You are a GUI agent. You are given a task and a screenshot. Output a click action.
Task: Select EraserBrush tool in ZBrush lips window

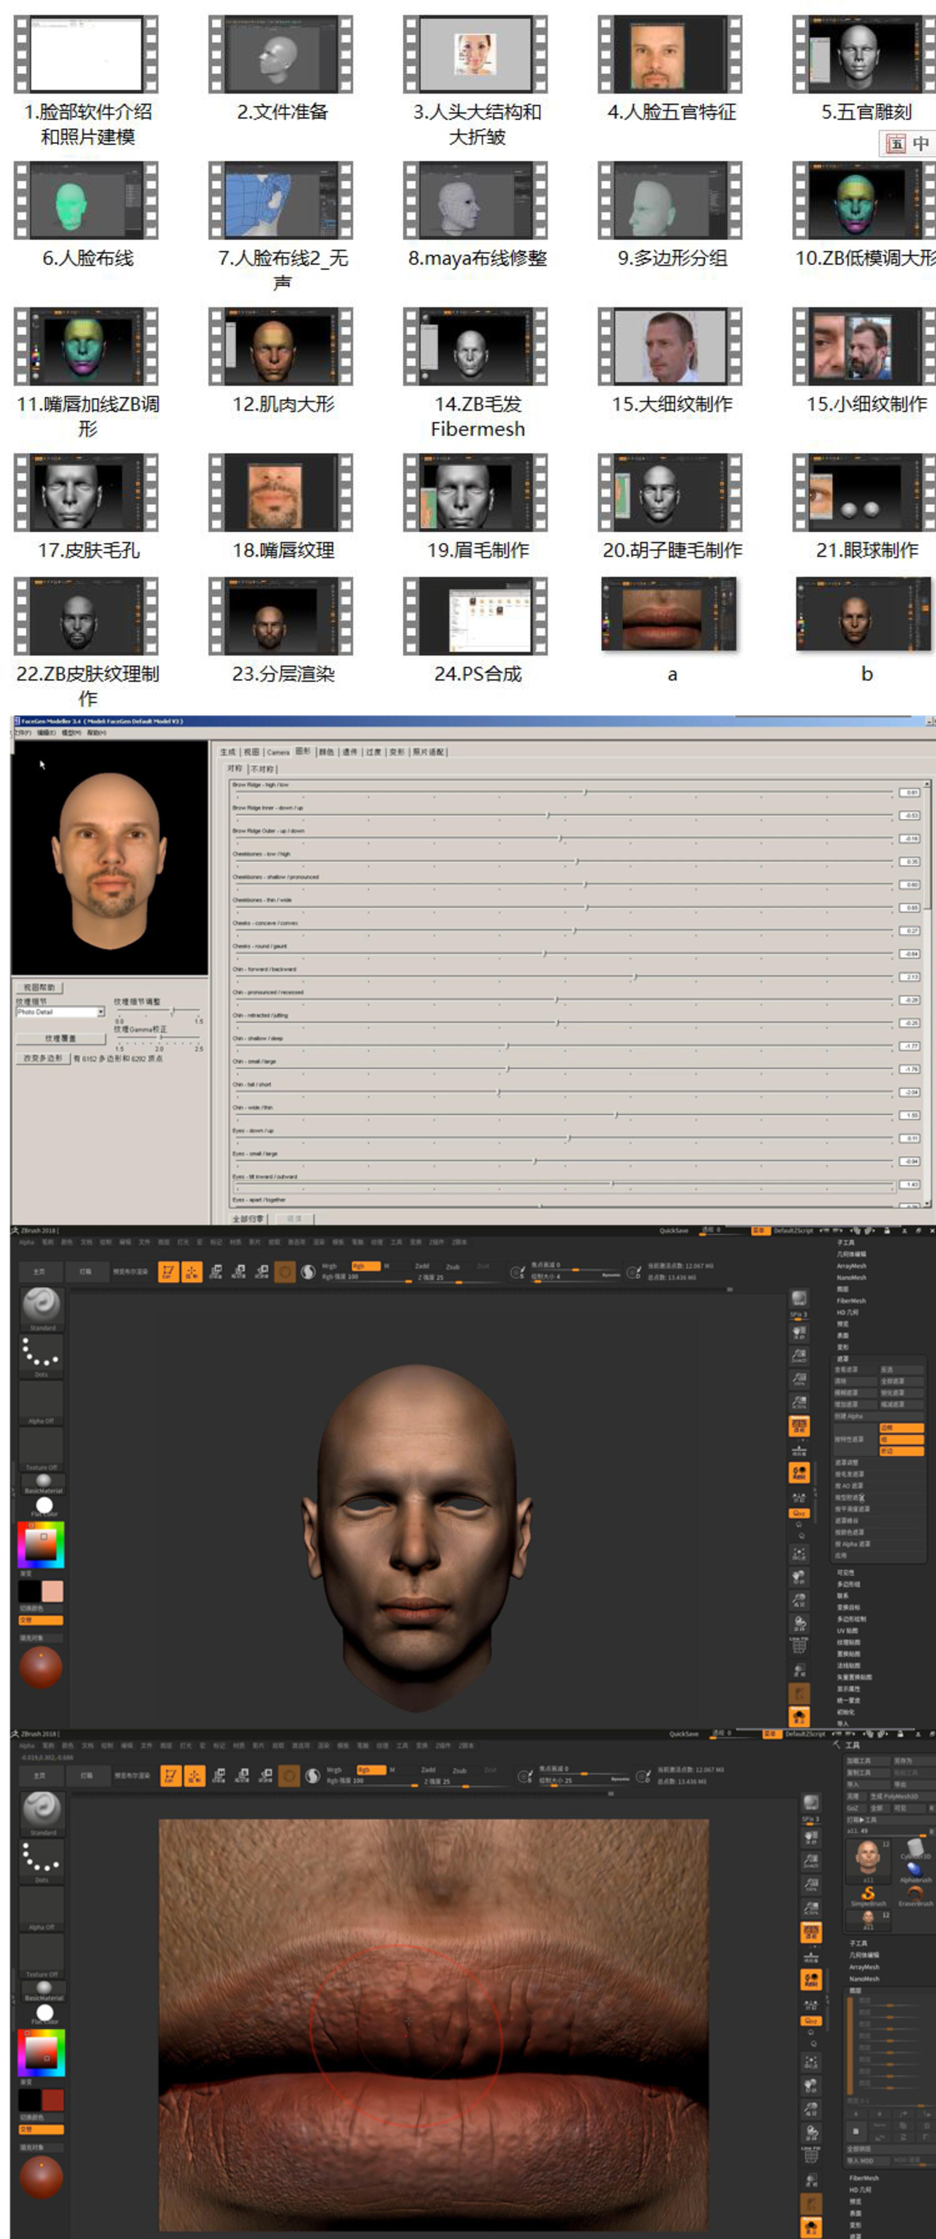pyautogui.click(x=916, y=1897)
